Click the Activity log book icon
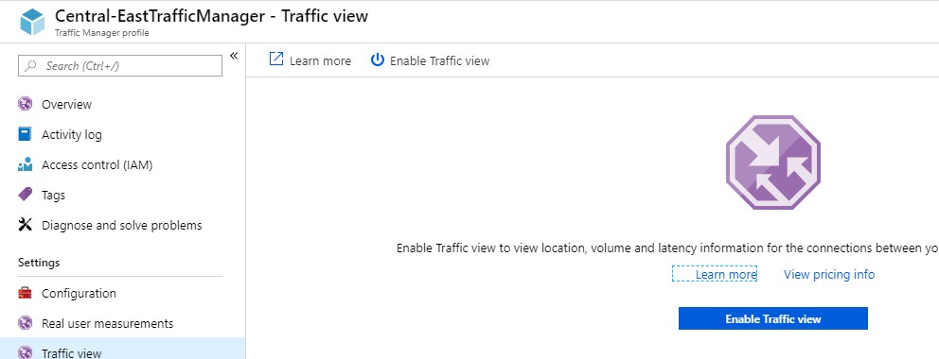 (25, 134)
